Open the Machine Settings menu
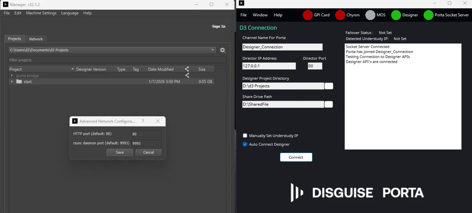This screenshot has height=213, width=472. pyautogui.click(x=41, y=13)
